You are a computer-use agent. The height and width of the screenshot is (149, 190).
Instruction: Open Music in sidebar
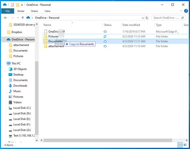click(x=15, y=91)
